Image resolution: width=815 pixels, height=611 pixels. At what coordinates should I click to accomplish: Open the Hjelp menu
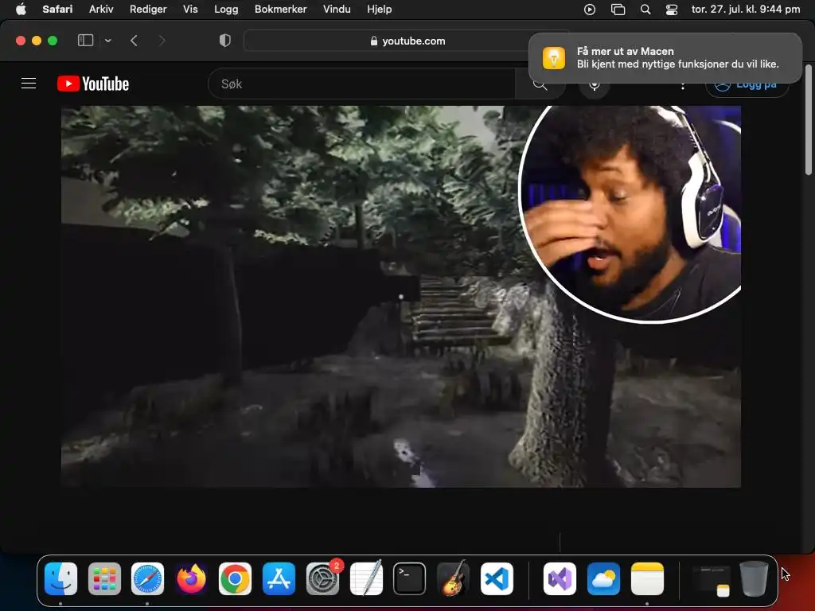(380, 10)
